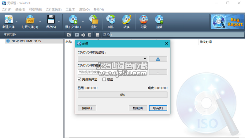Screen dimensions: 245x138
Task: Expand the 保存(S) dropdown arrow
Action: click(x=59, y=22)
